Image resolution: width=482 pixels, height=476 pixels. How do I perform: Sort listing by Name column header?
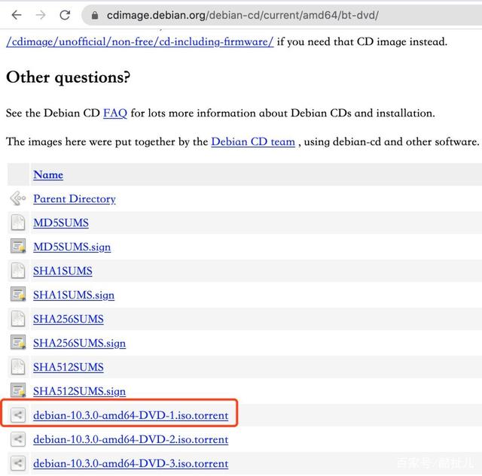(48, 174)
